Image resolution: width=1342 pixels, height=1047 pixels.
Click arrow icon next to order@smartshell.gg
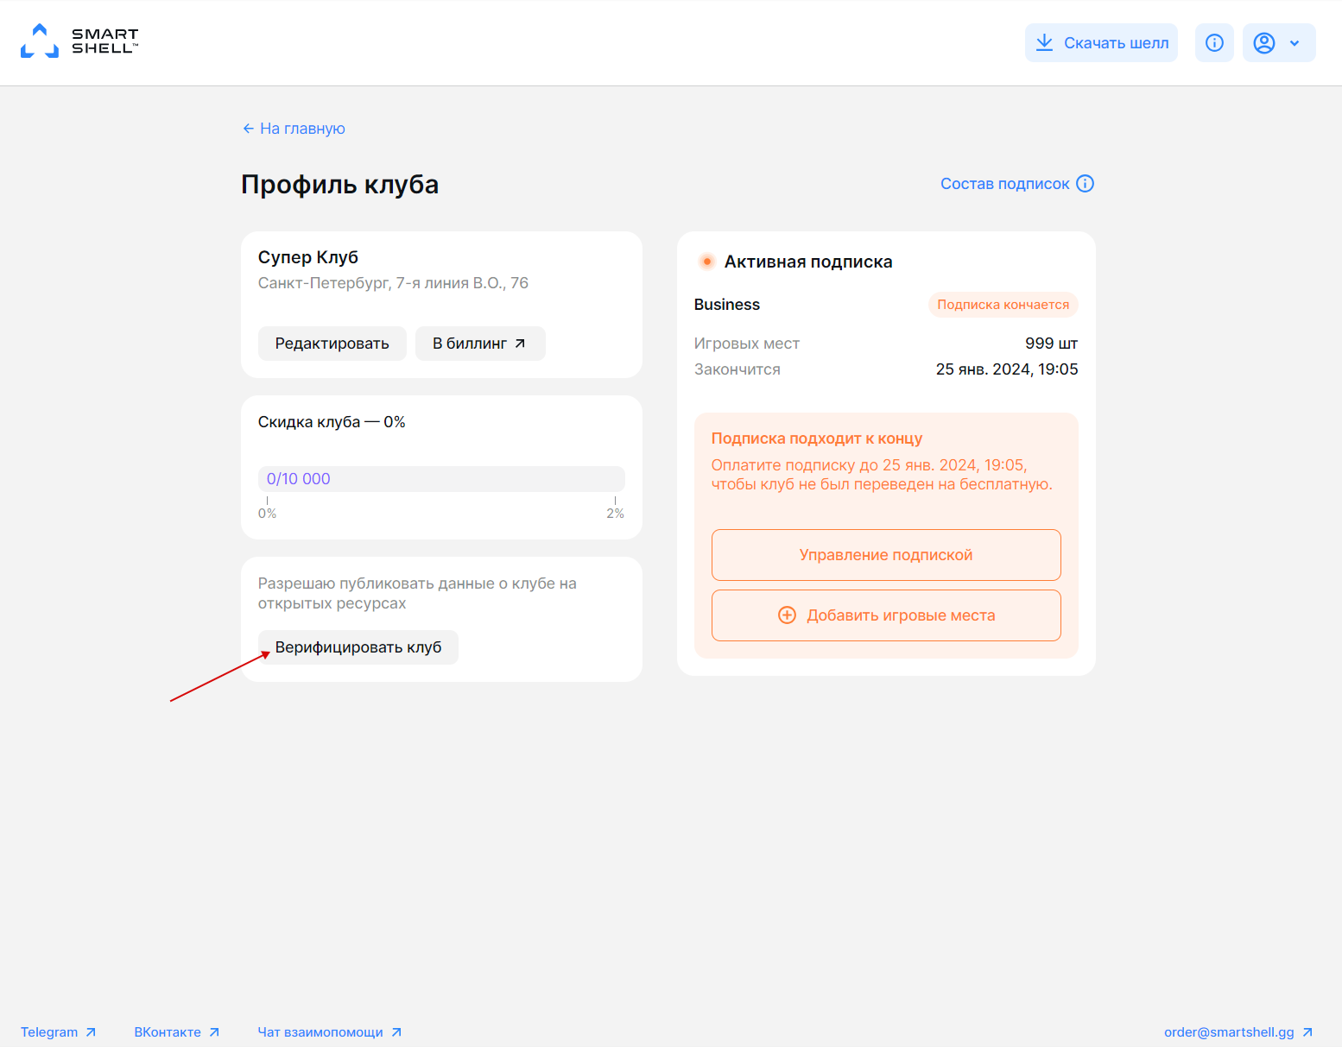[1307, 1032]
